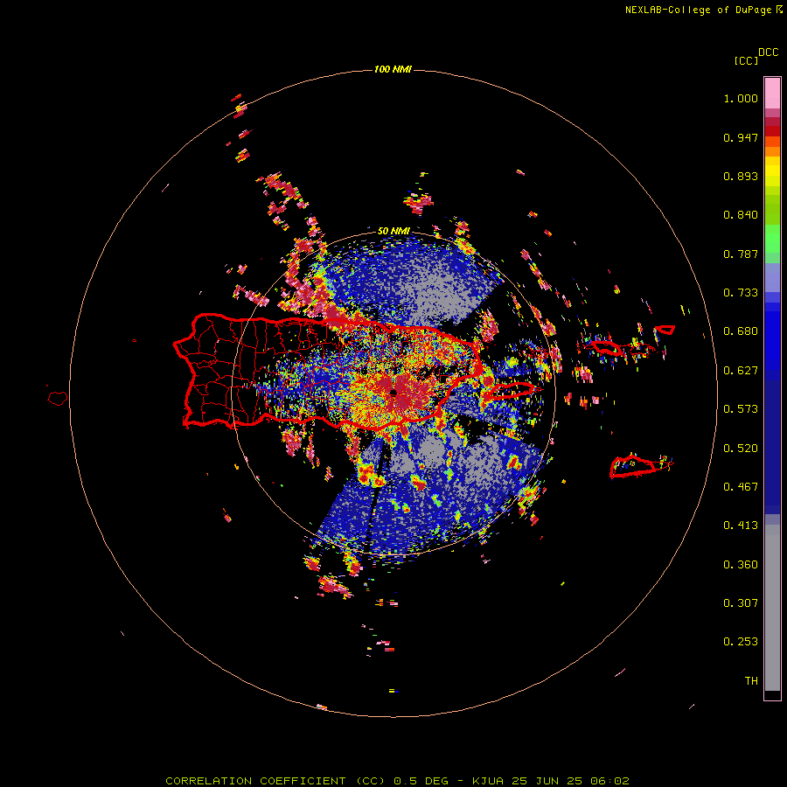Click the 1.000 value on color scale
Screen dimensions: 787x787
click(x=741, y=98)
